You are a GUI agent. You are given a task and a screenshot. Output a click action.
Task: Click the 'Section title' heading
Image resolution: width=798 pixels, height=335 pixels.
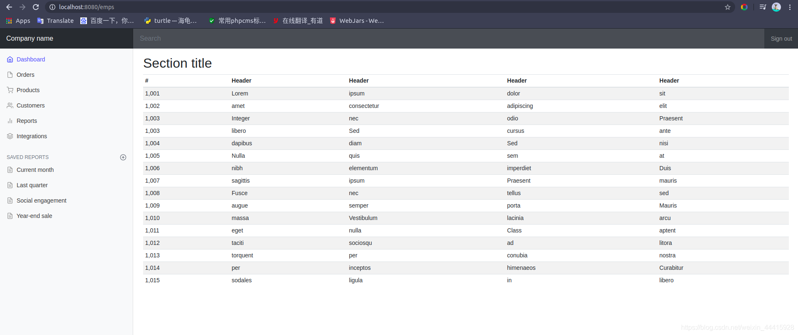pos(178,63)
